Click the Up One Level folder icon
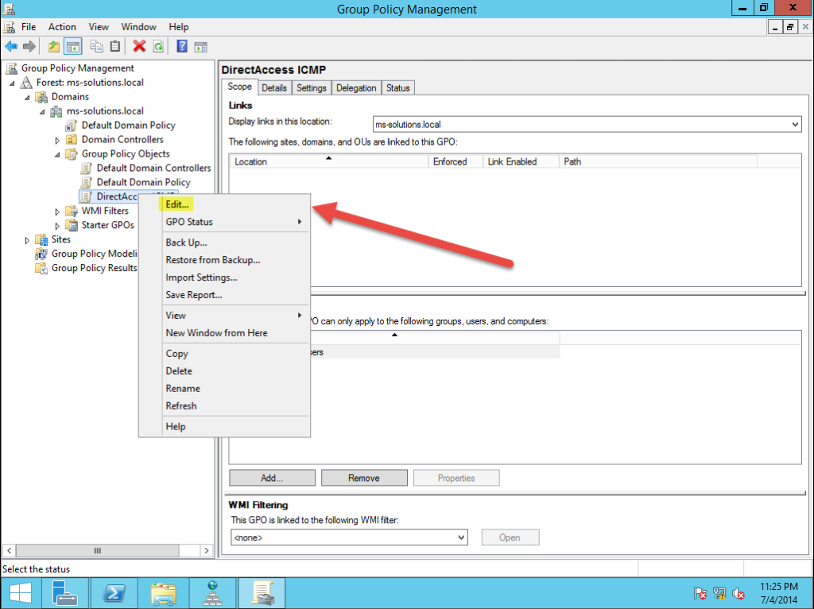Screen dimensions: 814x609 [x=53, y=47]
